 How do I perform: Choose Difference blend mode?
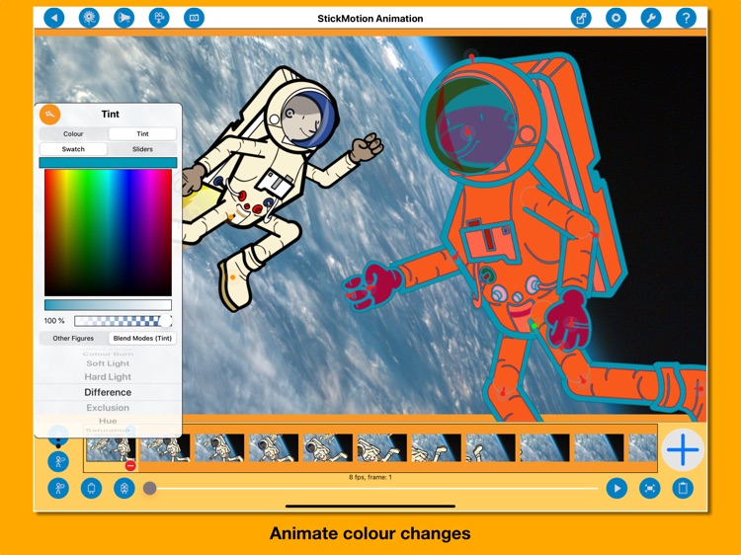[108, 392]
